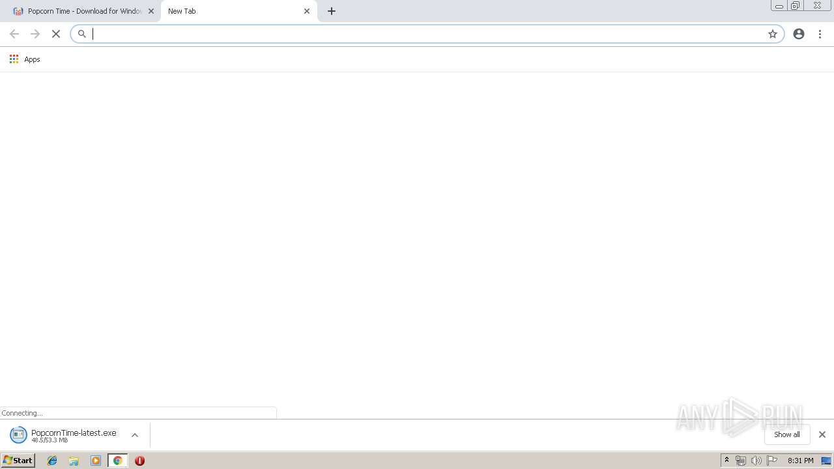
Task: Bookmark this tab with star icon
Action: (773, 34)
